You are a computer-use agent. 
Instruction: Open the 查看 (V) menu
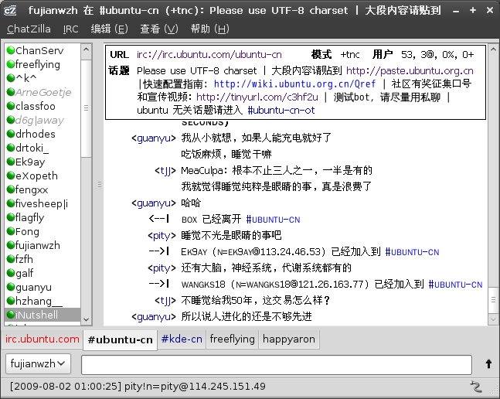[x=159, y=29]
